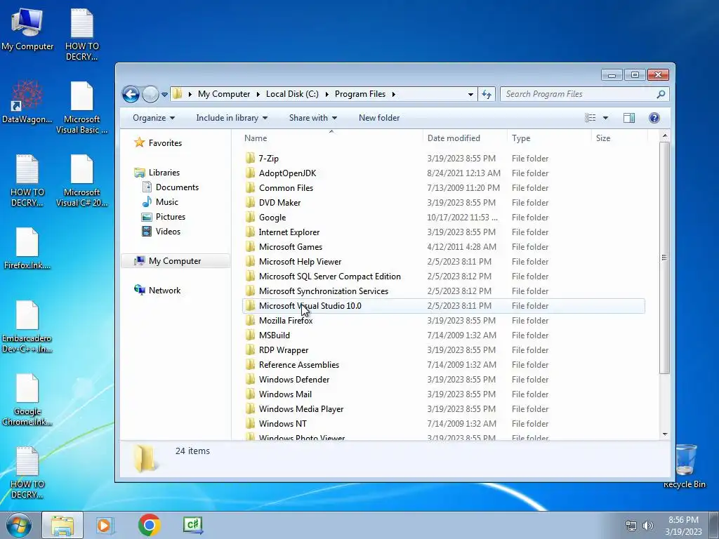Screen dimensions: 719x539
Task: Select the Microsoft Visual Basic desktop icon
Action: pos(81,107)
